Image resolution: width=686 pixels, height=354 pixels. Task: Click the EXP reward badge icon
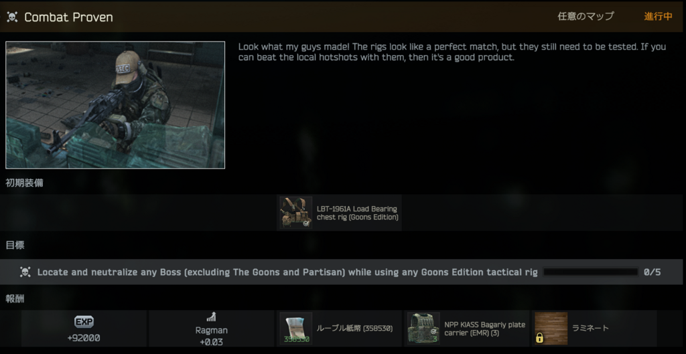[x=84, y=322]
